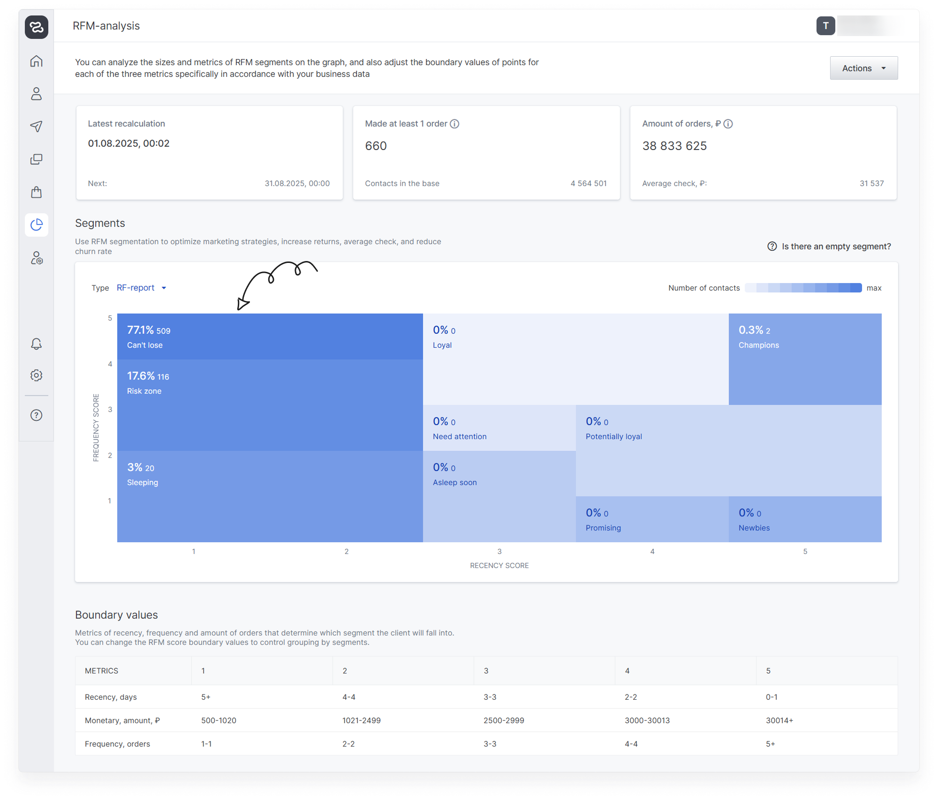The height and width of the screenshot is (800, 938).
Task: Click info icon beside Made at least 1 order
Action: click(454, 124)
